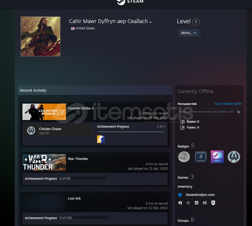This screenshot has width=252, height=226.
Task: Click the Counter-Strike 2 game banner
Action: point(44,112)
